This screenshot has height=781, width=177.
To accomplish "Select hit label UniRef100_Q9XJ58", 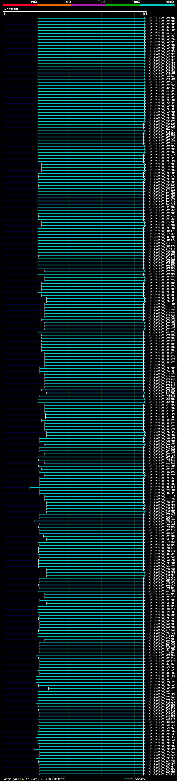I will tap(162, 450).
